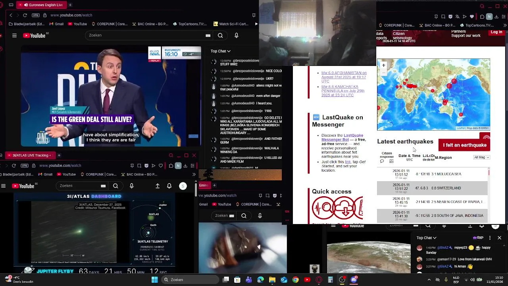The image size is (508, 286).
Task: Click snapshot icon in 3I/ATLAS address bar
Action: coord(139,166)
